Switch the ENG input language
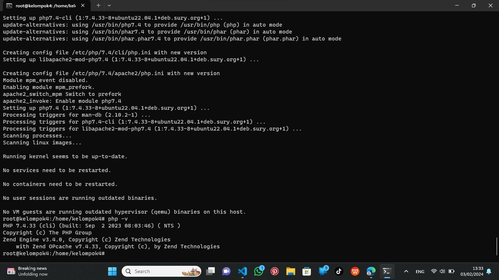The image size is (499, 280). click(420, 271)
